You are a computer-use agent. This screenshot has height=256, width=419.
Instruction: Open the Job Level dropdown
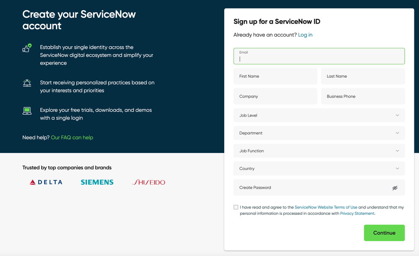coord(319,115)
